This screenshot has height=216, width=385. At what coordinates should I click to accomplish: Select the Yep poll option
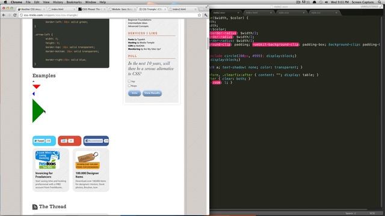129,81
